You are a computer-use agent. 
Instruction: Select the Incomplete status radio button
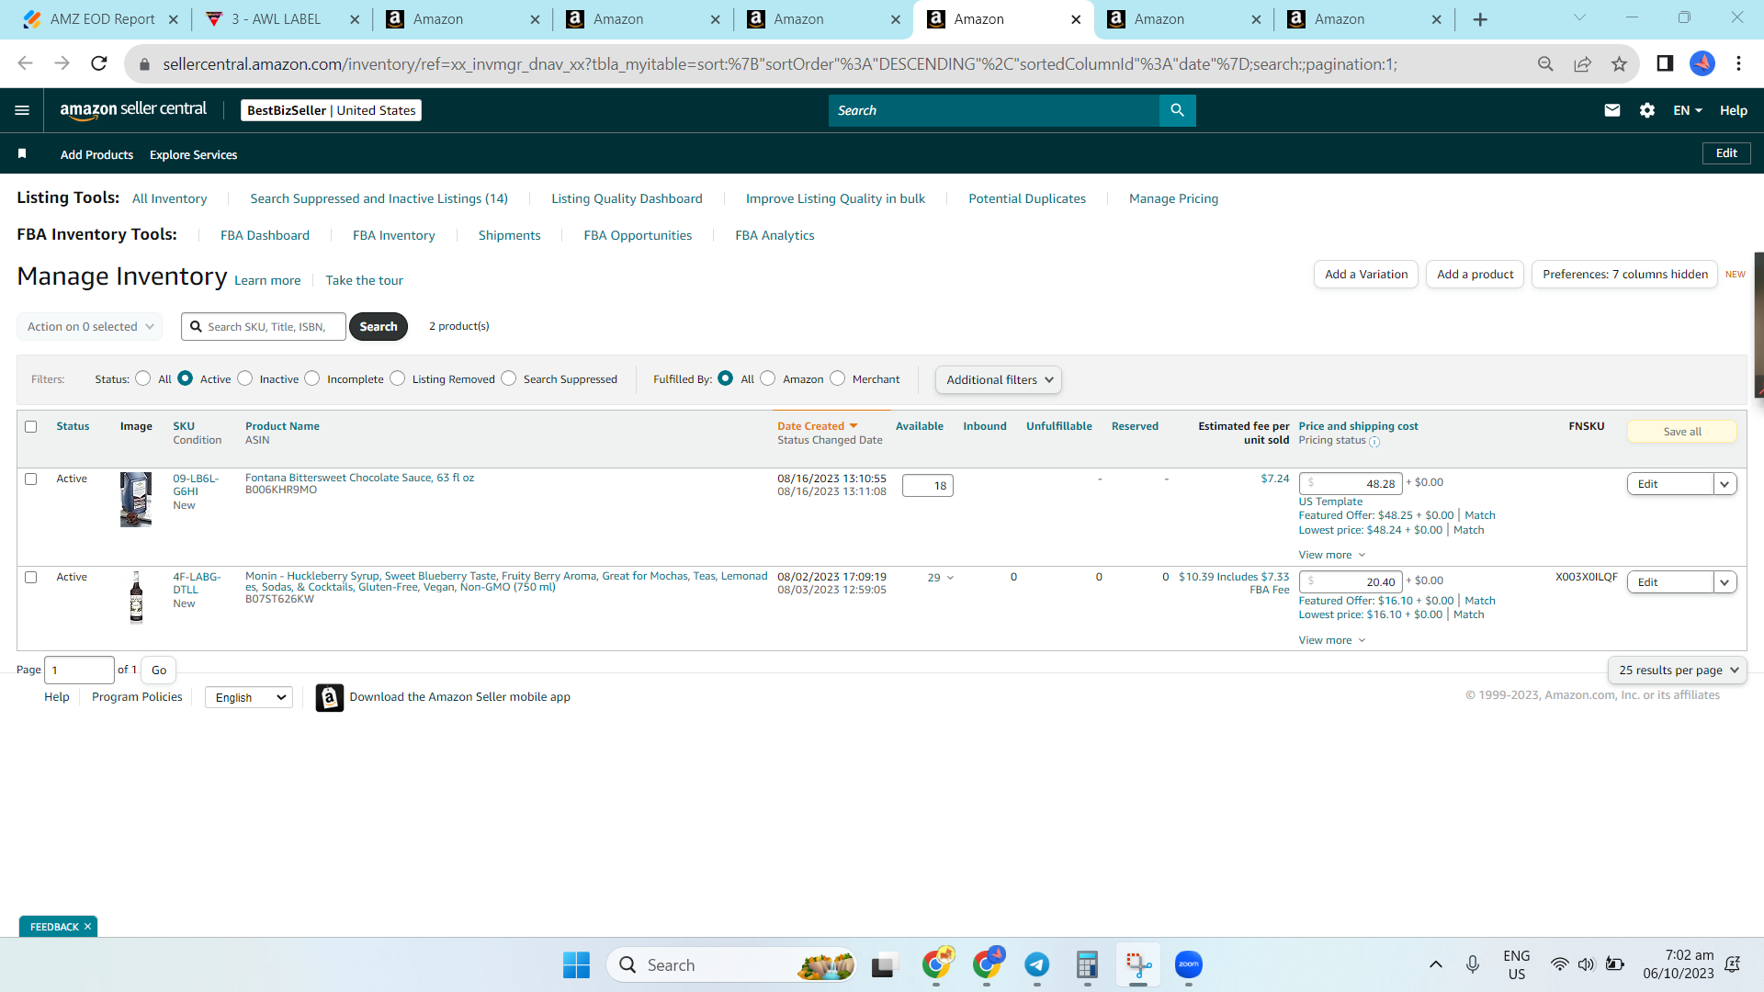(x=312, y=378)
